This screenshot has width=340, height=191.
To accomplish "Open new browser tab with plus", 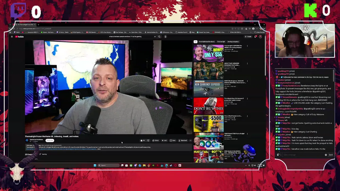I will pos(38,25).
